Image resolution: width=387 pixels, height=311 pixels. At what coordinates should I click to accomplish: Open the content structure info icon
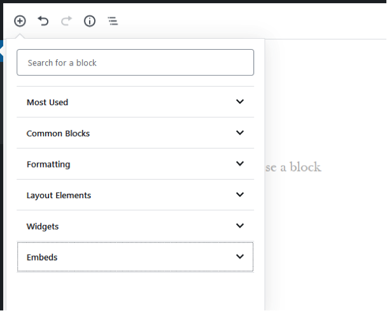click(90, 21)
